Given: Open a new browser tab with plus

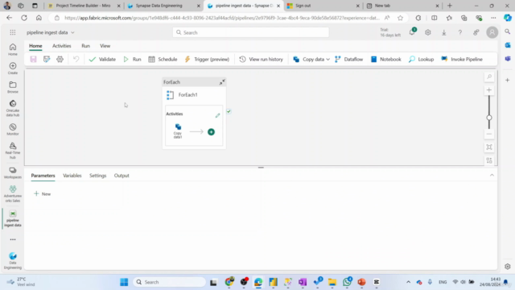Looking at the screenshot, I should (450, 6).
